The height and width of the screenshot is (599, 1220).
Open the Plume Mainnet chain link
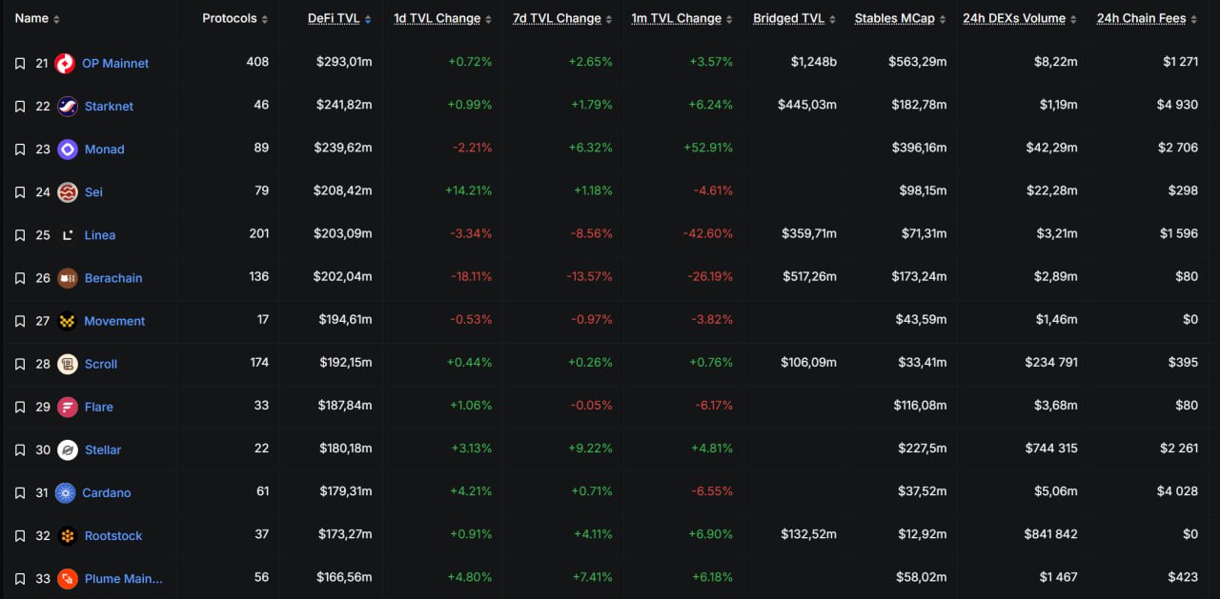point(123,578)
